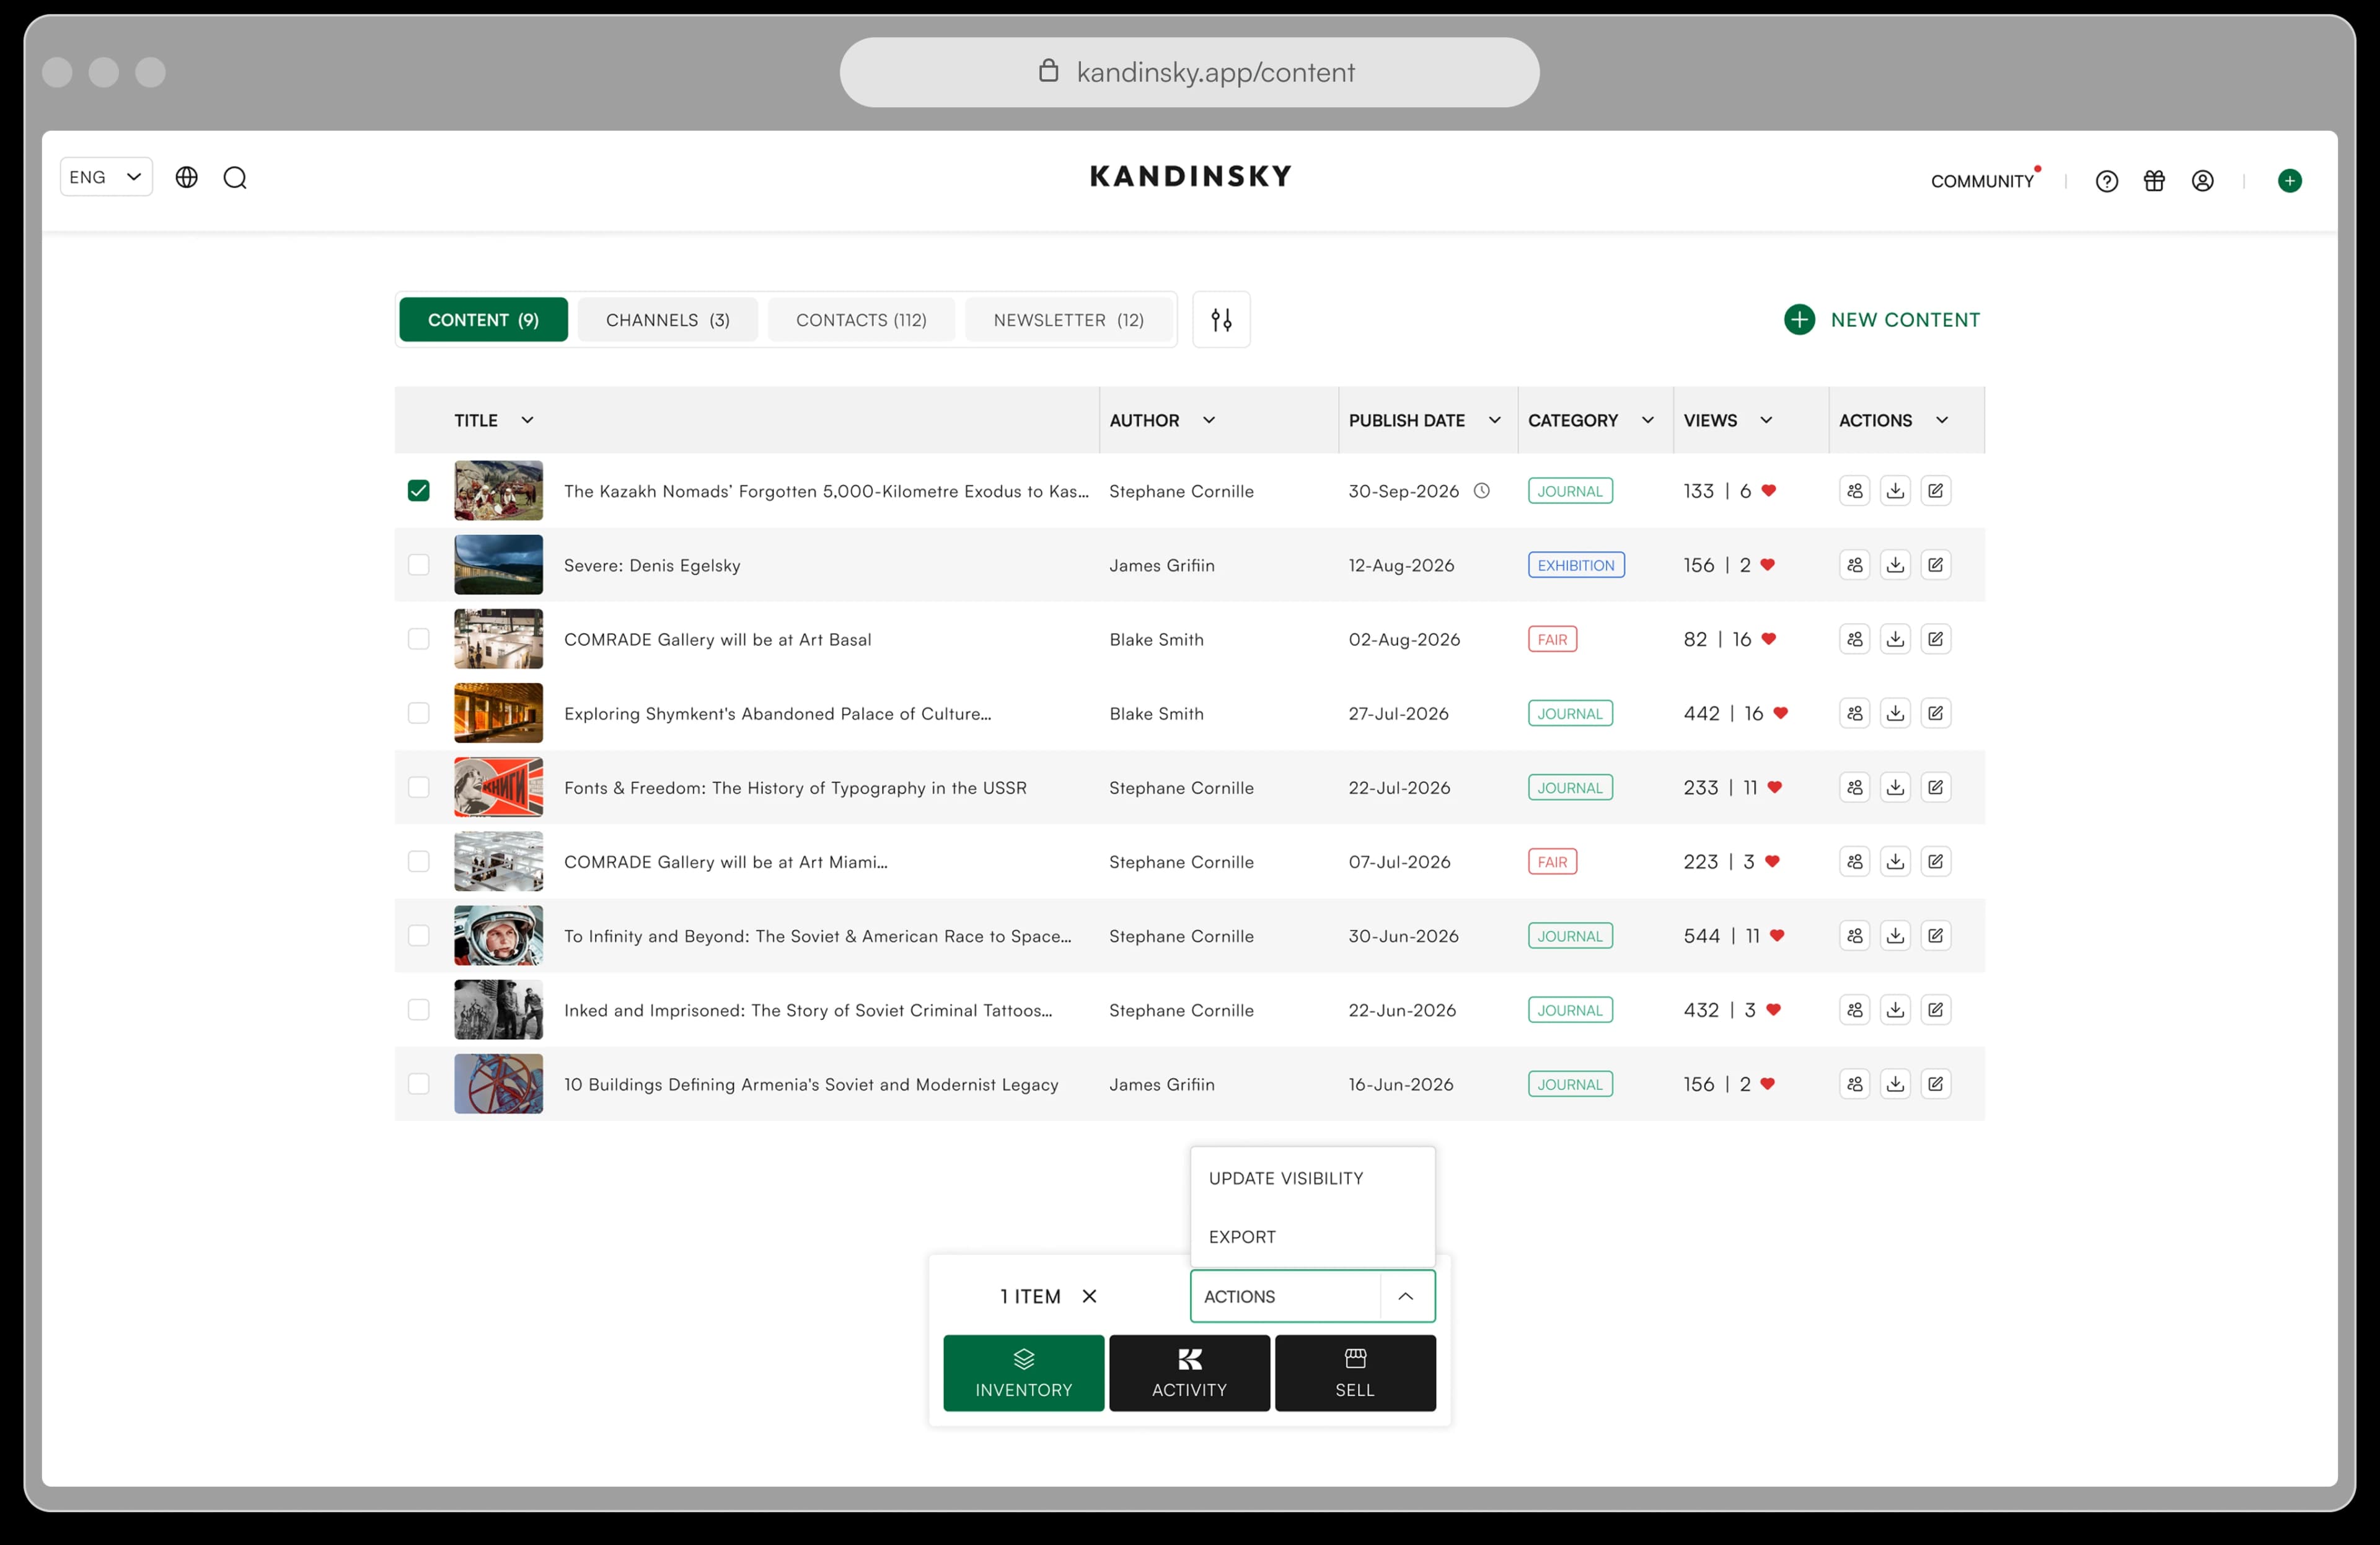Image resolution: width=2380 pixels, height=1545 pixels.
Task: Open the ENG language dropdown
Action: (106, 177)
